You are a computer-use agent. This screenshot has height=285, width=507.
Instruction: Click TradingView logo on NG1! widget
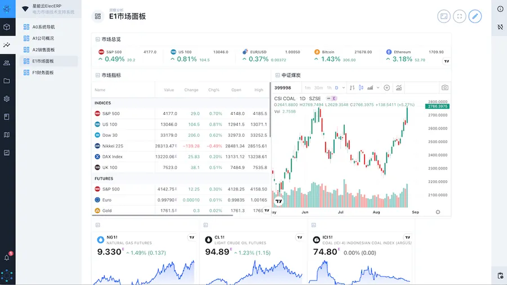pos(192,238)
